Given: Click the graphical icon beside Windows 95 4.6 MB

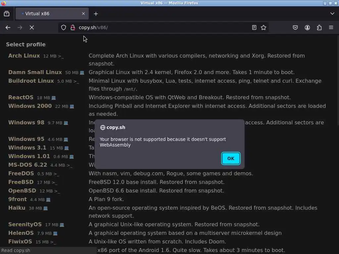Looking at the screenshot, I should click(66, 140).
